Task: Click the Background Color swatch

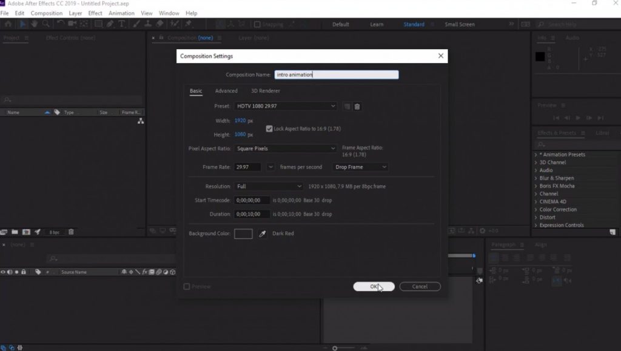Action: 243,233
